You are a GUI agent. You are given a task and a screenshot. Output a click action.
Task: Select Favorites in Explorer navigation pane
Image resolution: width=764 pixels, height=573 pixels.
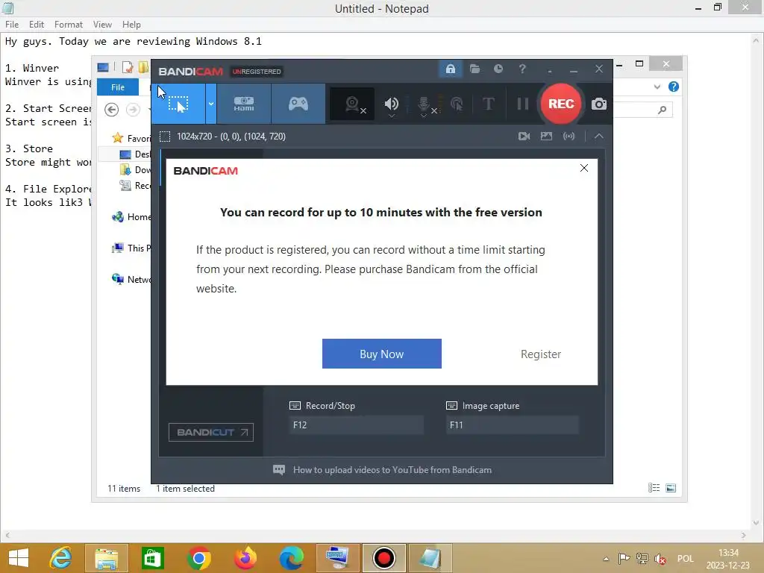point(131,138)
